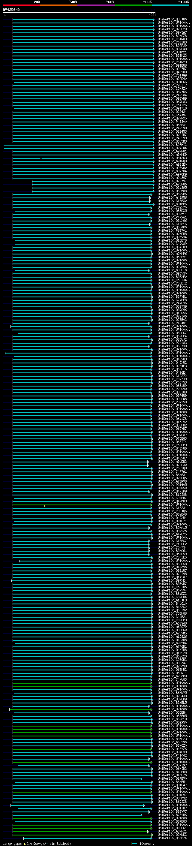Click the query name AV425642

11,10
